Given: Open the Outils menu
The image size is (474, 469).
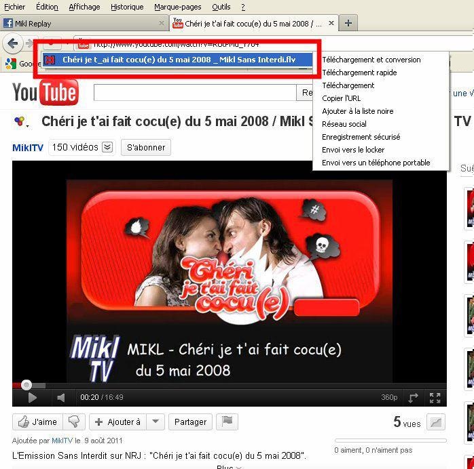Looking at the screenshot, I should tap(221, 7).
